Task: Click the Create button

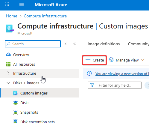Action: tap(95, 60)
